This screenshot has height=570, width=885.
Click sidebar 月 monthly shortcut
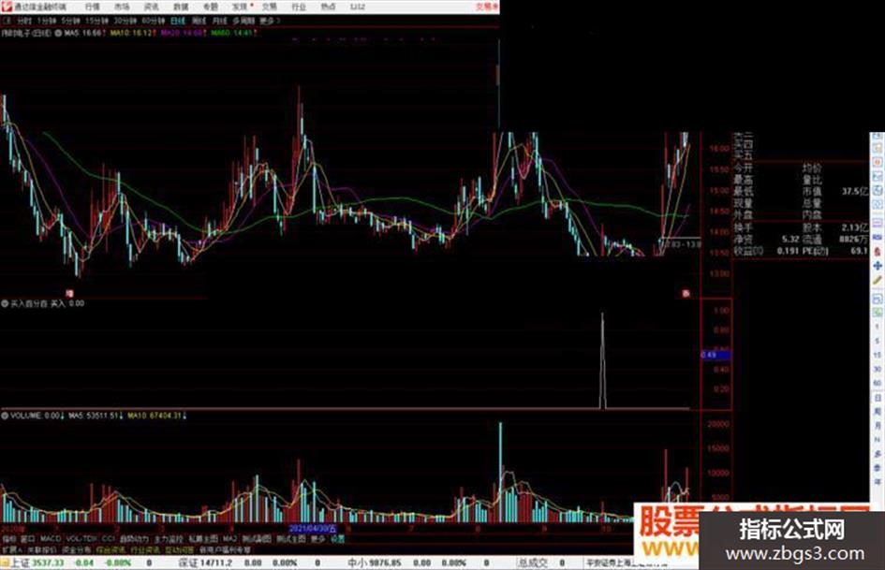pyautogui.click(x=878, y=426)
